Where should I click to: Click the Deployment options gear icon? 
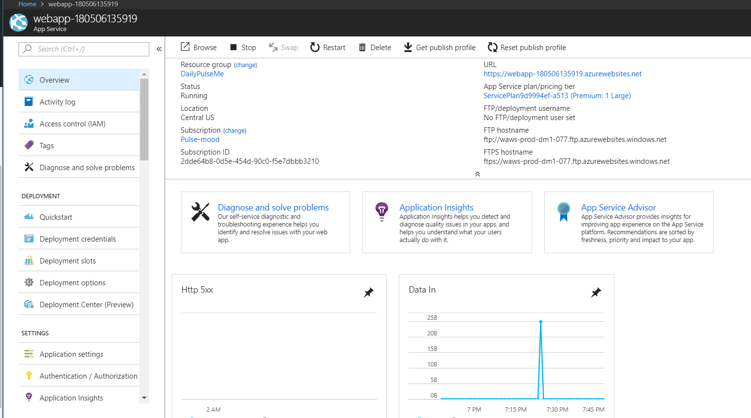click(29, 282)
